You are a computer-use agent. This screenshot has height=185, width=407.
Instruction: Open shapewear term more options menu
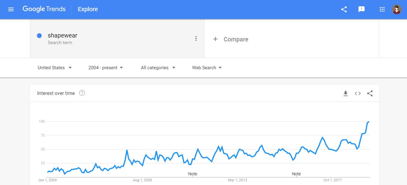[196, 38]
